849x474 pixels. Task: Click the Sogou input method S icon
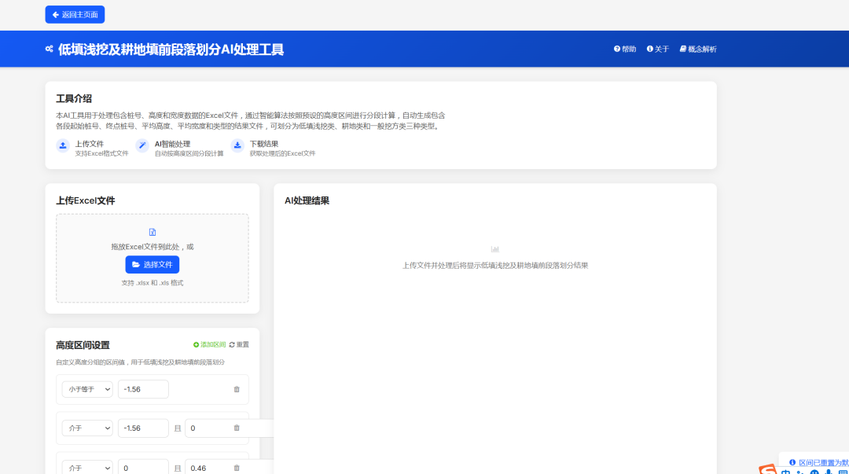[767, 469]
